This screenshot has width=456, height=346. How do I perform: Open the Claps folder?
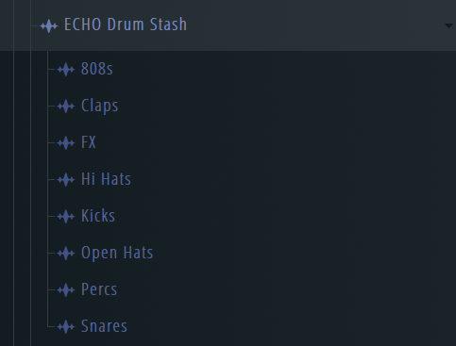(99, 106)
